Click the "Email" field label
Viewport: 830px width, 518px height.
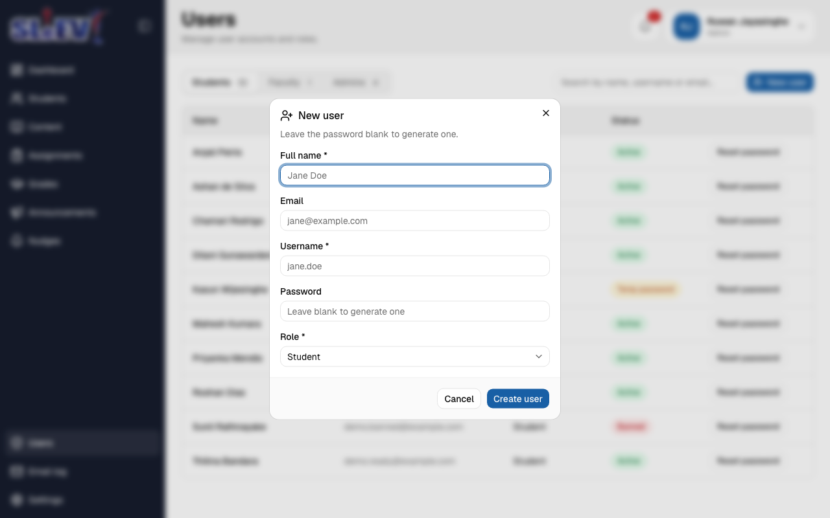tap(292, 201)
